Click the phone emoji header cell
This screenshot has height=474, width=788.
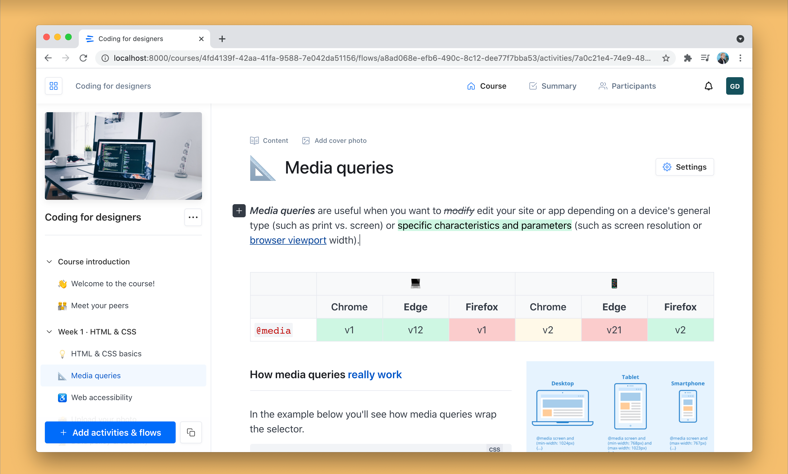614,284
